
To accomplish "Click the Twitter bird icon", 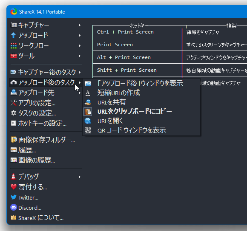I will [13, 197].
